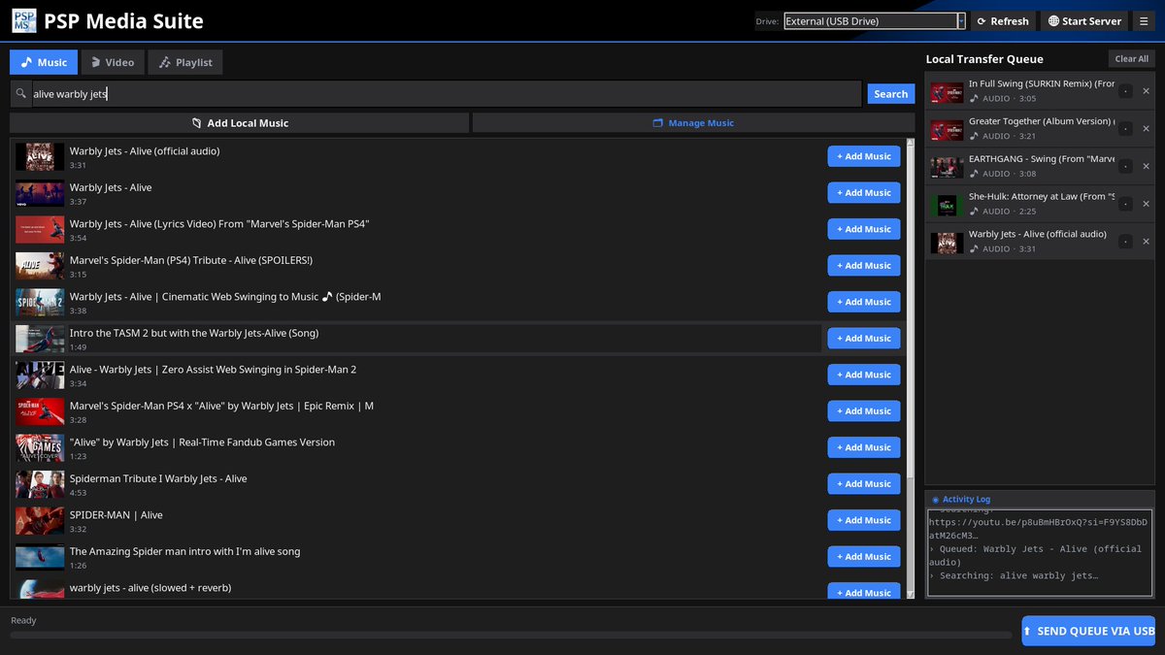Click the 'Local Transfer Queue' heading

(984, 59)
